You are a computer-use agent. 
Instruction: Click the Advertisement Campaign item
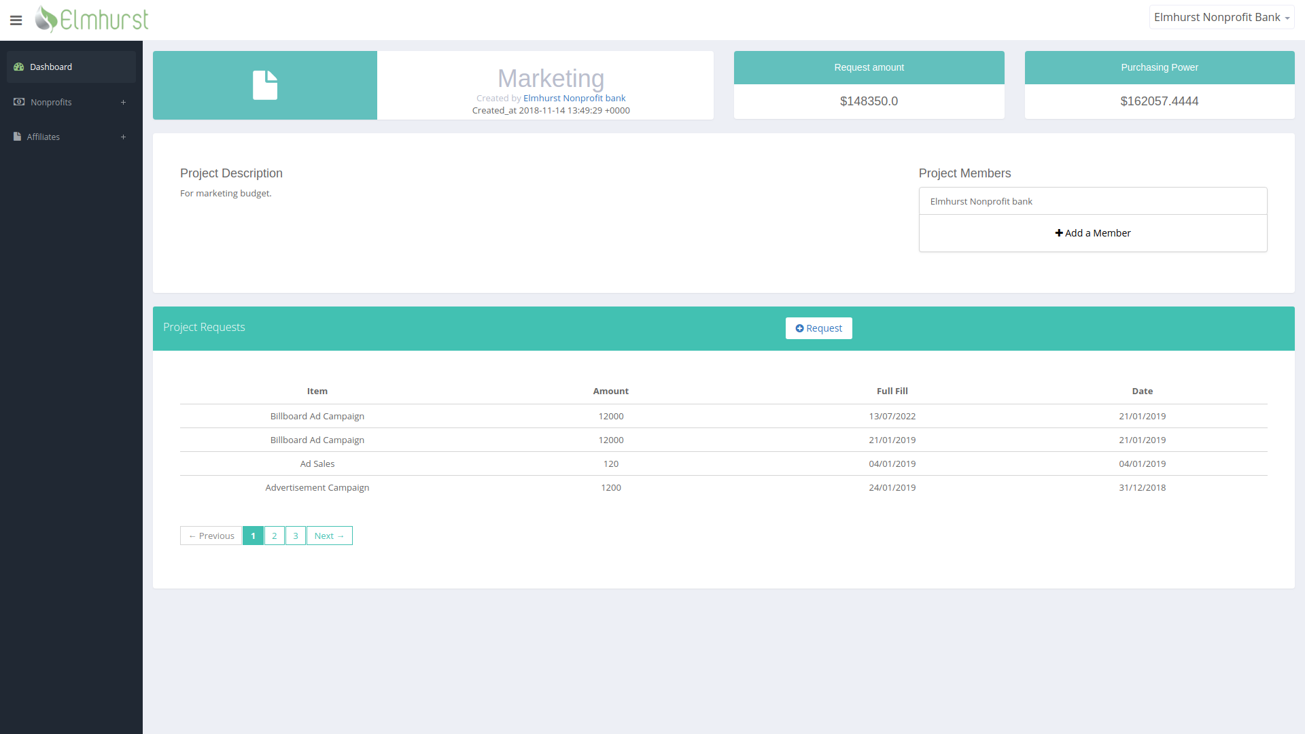click(x=317, y=487)
